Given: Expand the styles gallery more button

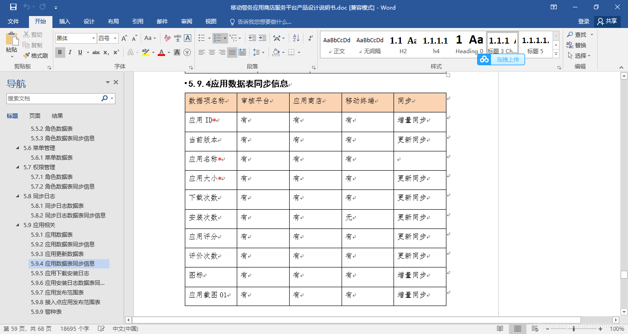Looking at the screenshot, I should click(x=556, y=54).
